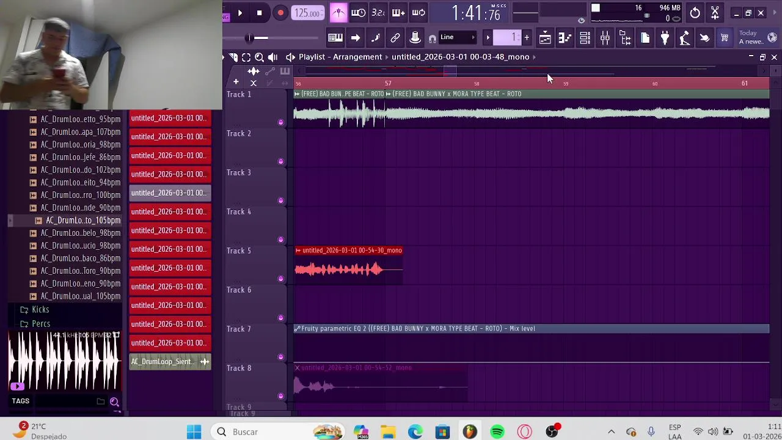This screenshot has height=440, width=782.
Task: Toggle the Browser panel icon
Action: 625,38
